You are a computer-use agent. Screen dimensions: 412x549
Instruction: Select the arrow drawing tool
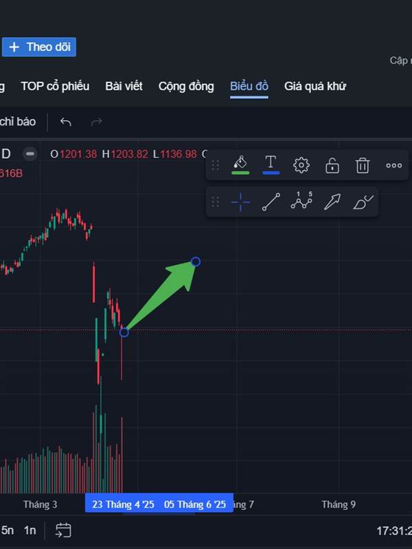point(332,202)
